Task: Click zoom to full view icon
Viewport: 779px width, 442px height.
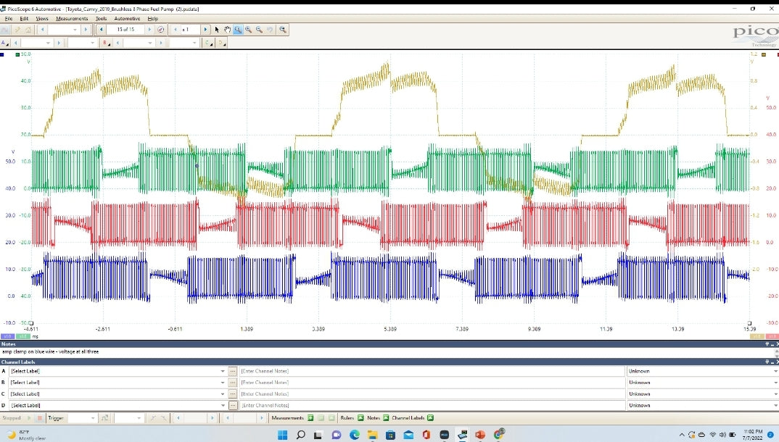Action: pyautogui.click(x=283, y=30)
